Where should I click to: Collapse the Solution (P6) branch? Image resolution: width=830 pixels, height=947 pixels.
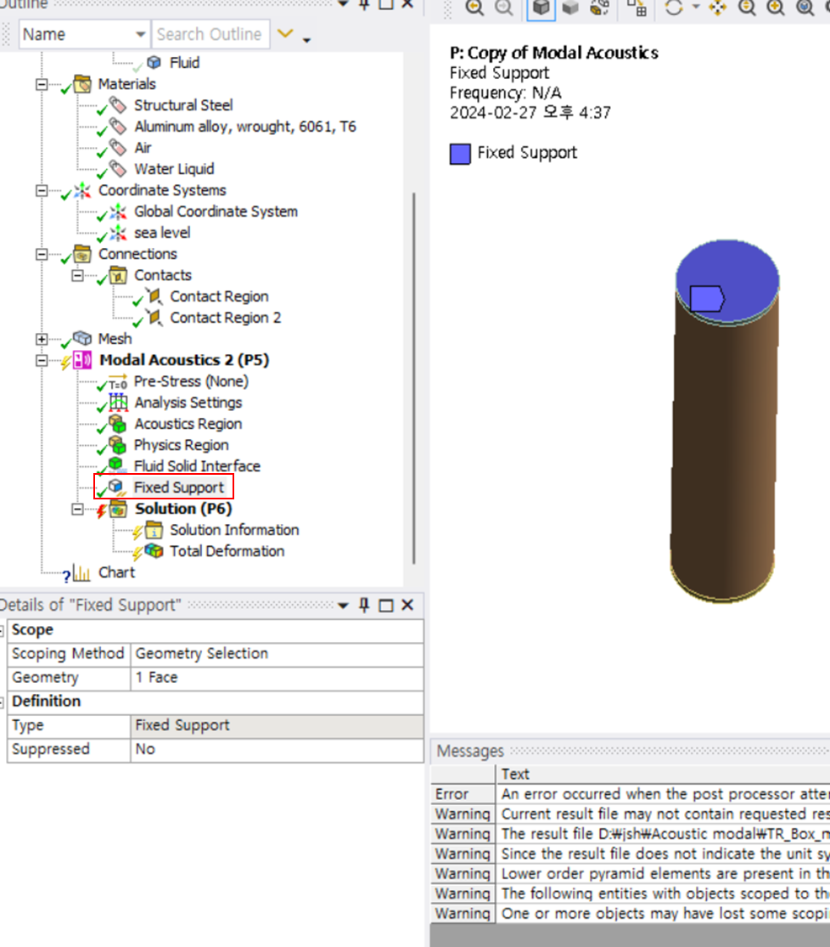point(79,509)
